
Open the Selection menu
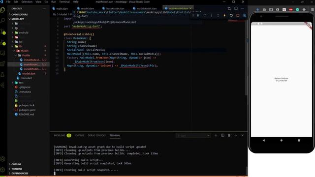27,2
